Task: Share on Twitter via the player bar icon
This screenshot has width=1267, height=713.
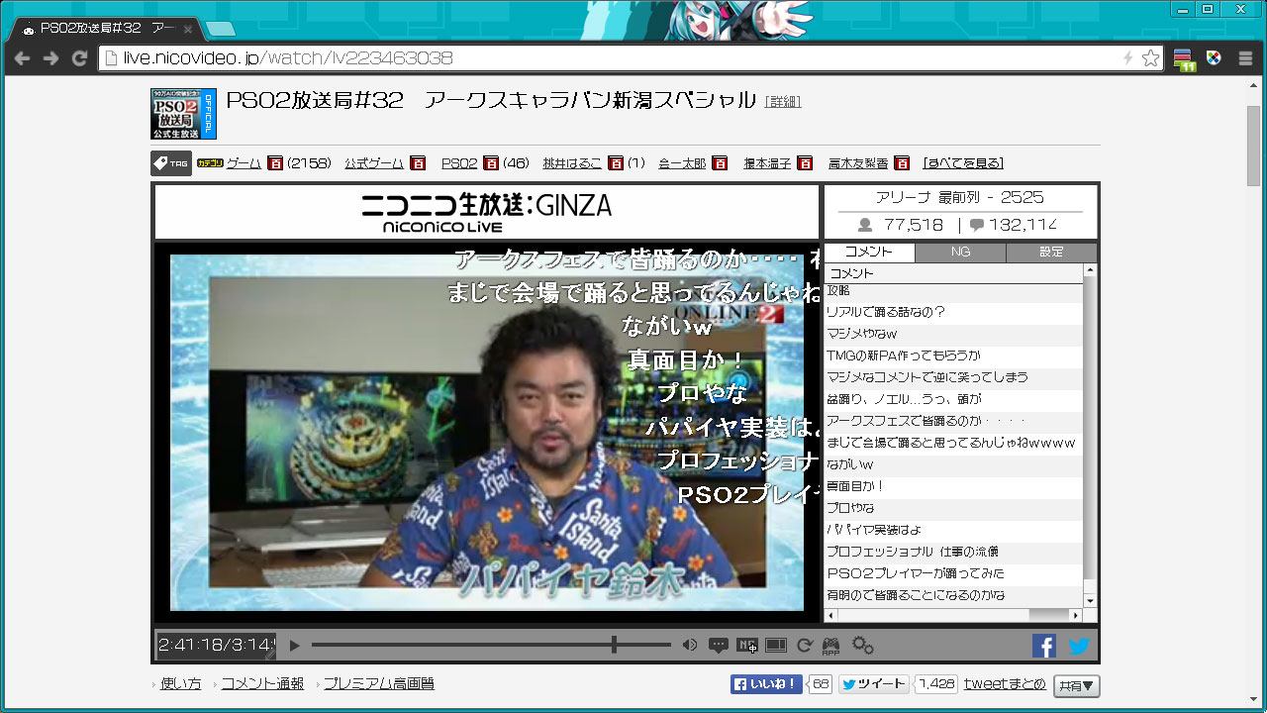Action: click(1079, 646)
